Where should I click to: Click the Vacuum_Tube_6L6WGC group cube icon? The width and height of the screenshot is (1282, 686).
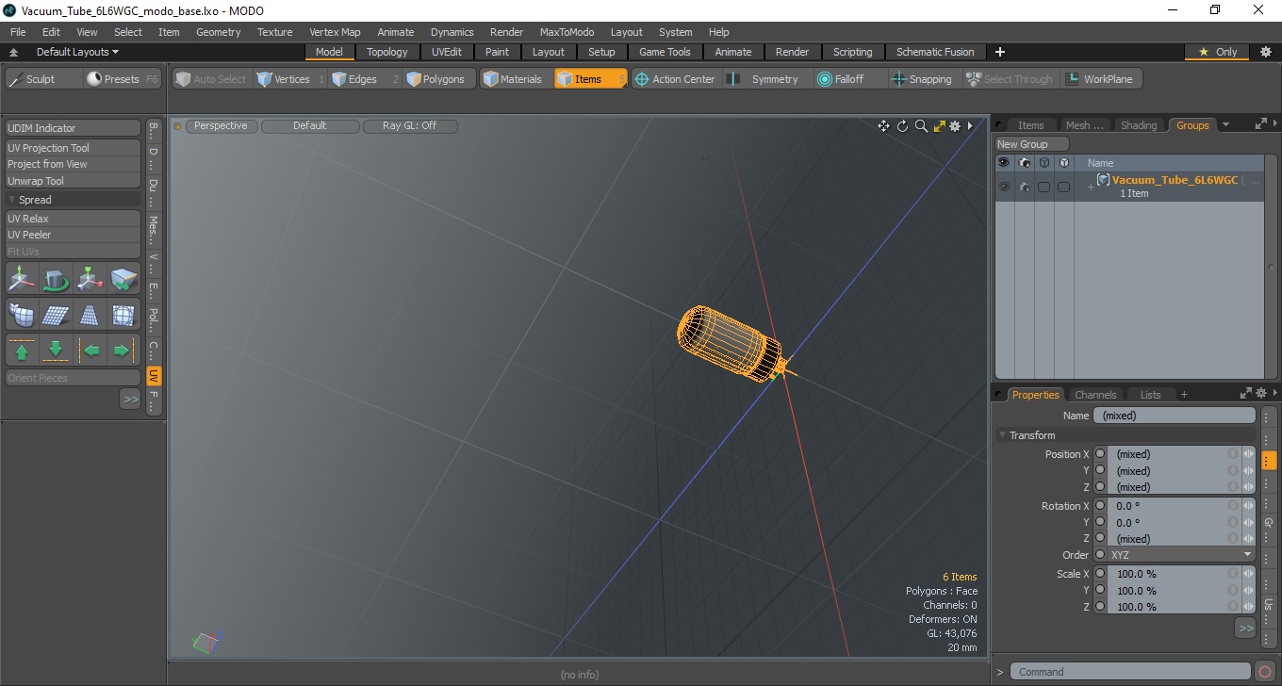pos(1103,179)
